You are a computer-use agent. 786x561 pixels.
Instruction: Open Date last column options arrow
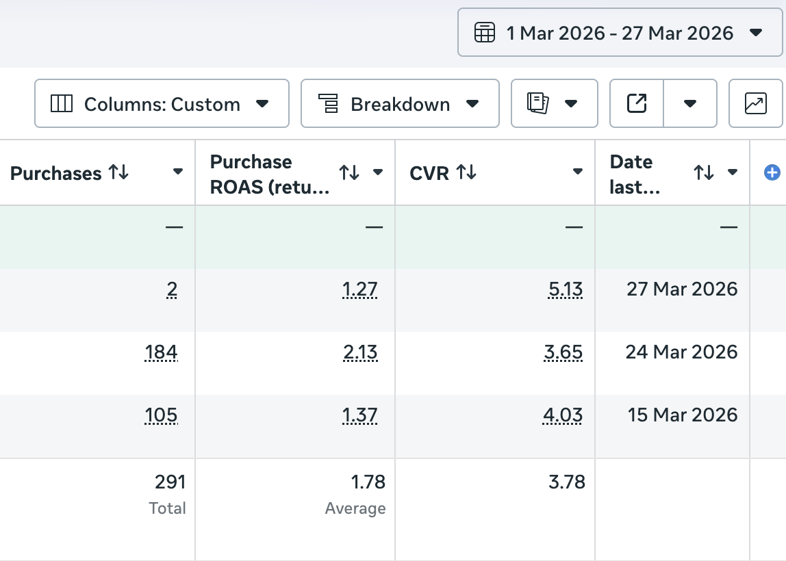tap(733, 172)
